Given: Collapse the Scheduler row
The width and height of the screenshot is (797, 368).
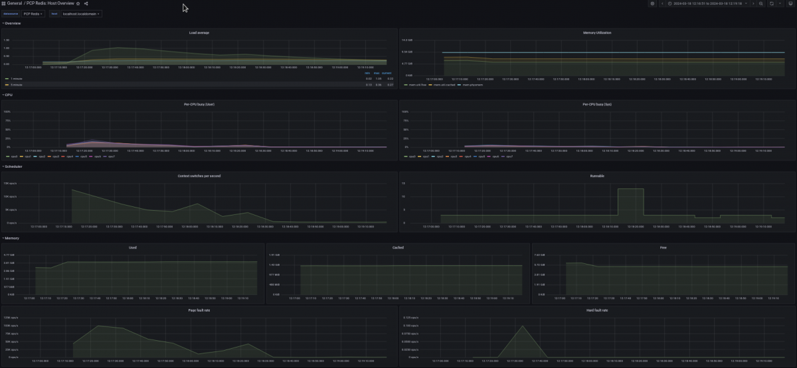Looking at the screenshot, I should point(12,166).
